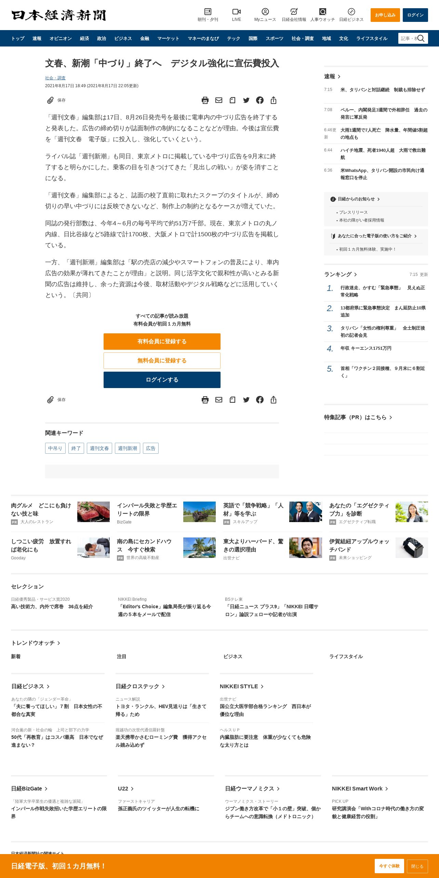Open the Myニュース profile icon
Viewport: 439px width, 878px height.
point(265,12)
